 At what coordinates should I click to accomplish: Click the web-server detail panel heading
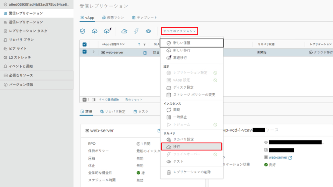(102, 131)
